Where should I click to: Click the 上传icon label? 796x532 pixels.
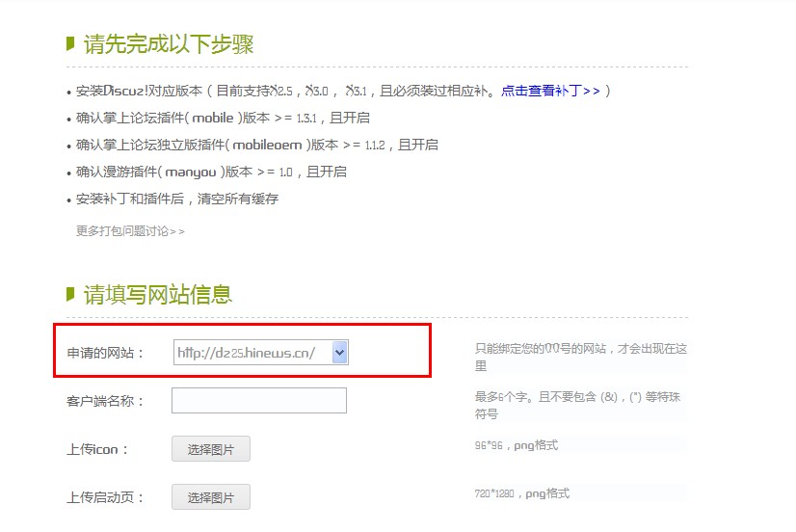click(97, 449)
